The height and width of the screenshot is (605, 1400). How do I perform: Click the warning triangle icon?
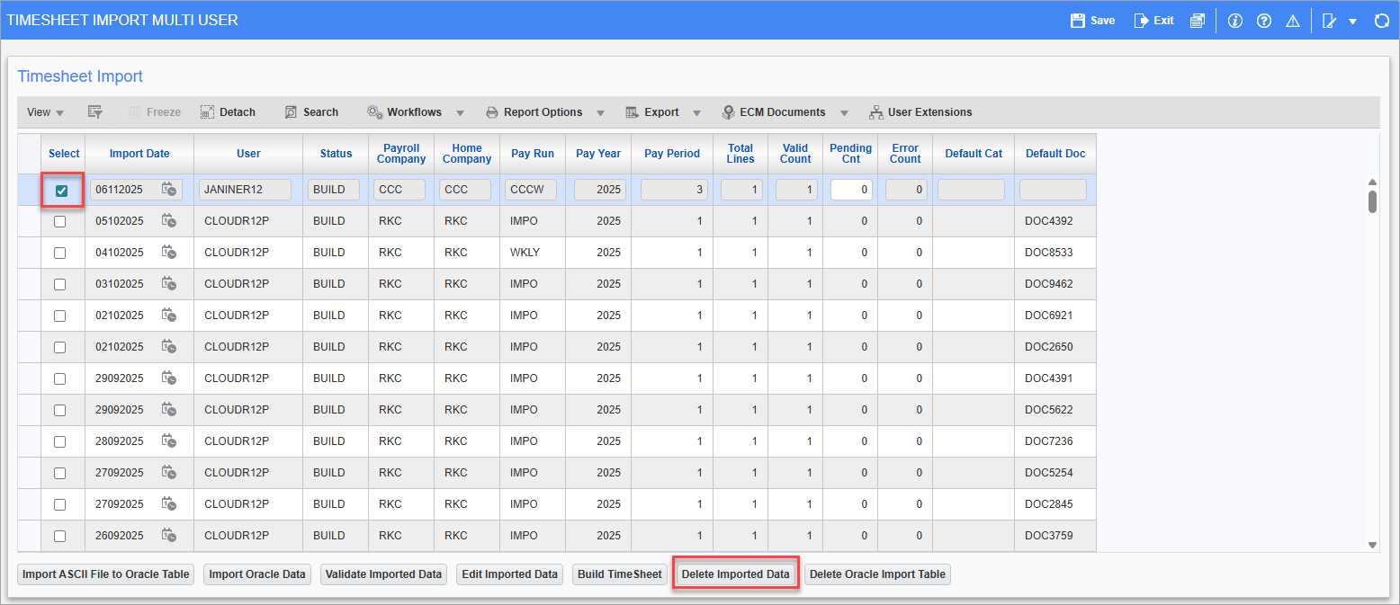point(1293,20)
